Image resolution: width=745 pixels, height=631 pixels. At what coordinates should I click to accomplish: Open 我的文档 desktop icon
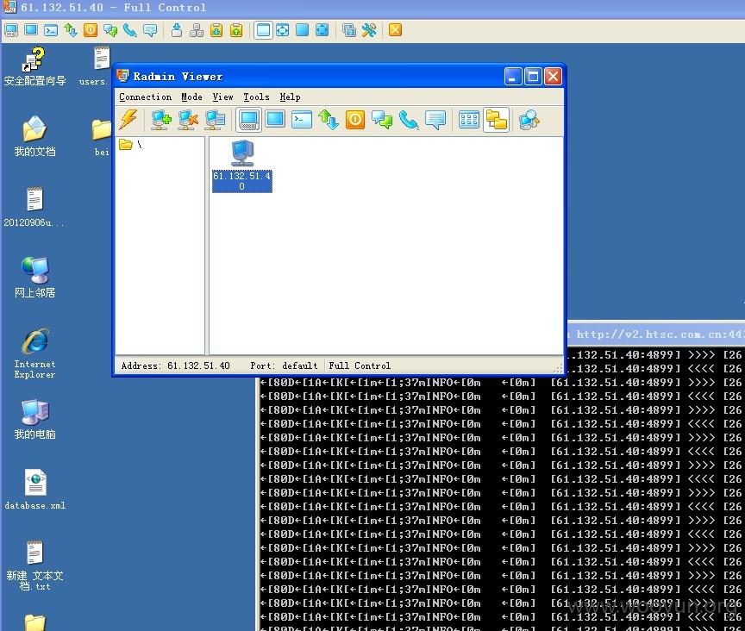[x=34, y=136]
